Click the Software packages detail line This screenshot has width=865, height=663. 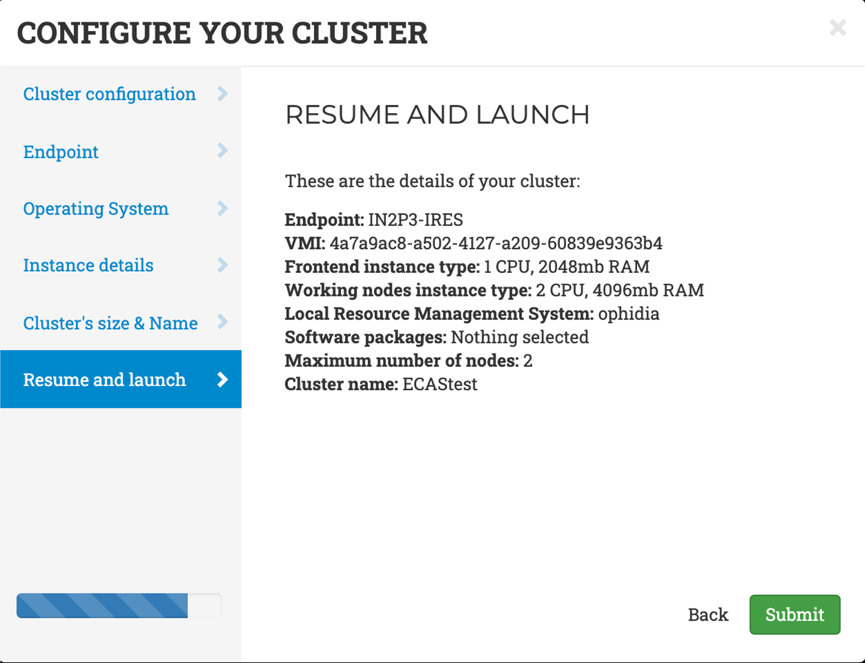pyautogui.click(x=436, y=337)
